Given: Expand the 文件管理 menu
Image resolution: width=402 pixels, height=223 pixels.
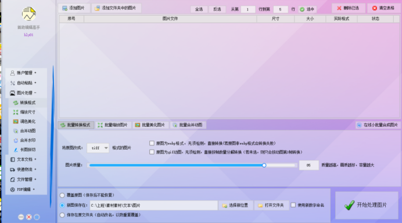Looking at the screenshot, I should point(35,180).
